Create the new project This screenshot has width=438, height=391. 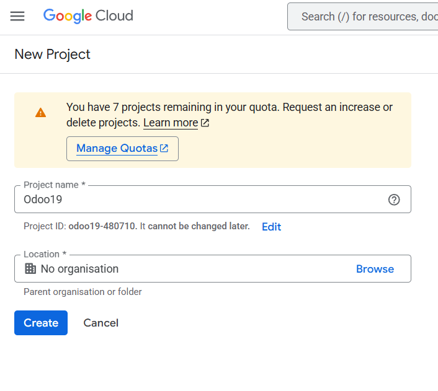(41, 323)
